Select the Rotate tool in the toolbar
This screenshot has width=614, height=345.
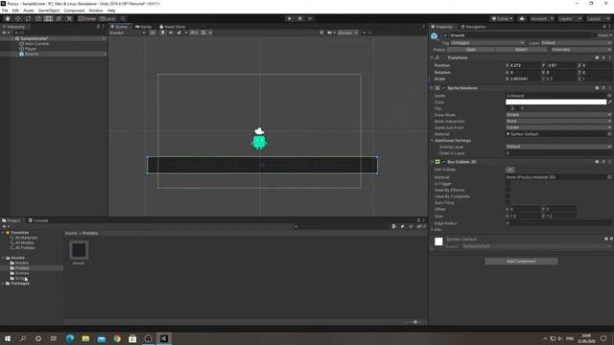[28, 18]
